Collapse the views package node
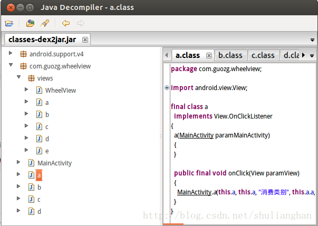The image size is (318, 226). (18, 77)
